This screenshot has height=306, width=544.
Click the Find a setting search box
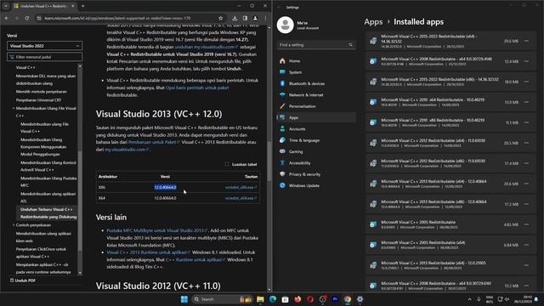(316, 45)
